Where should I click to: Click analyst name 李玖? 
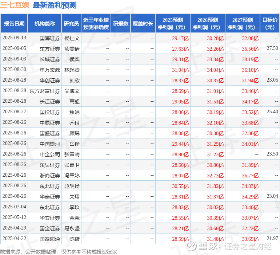(x=75, y=207)
